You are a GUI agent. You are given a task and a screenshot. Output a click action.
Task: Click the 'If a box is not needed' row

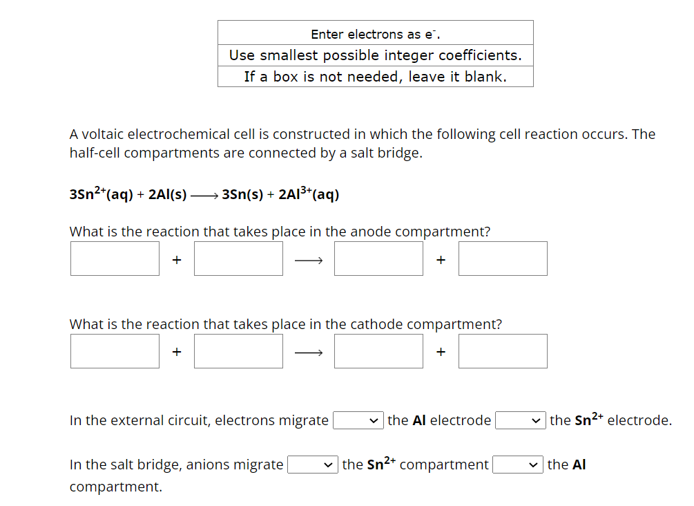(x=375, y=77)
